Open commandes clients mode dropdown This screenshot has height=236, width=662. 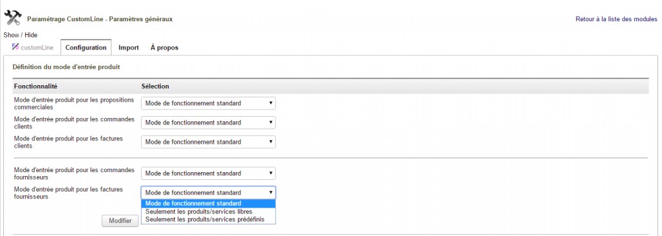(x=208, y=123)
